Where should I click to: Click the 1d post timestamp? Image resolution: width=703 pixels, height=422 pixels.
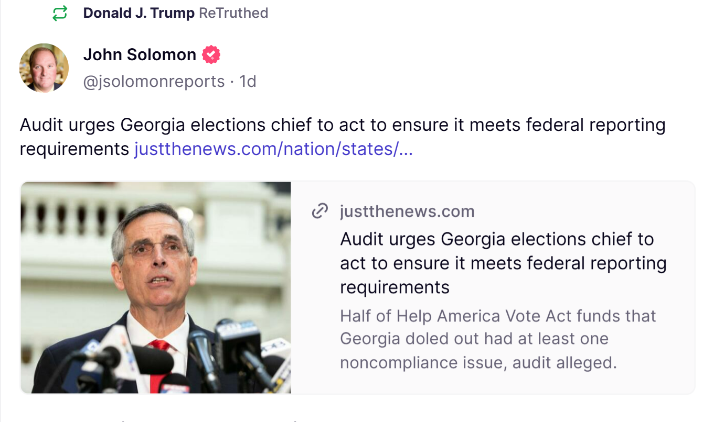point(248,82)
